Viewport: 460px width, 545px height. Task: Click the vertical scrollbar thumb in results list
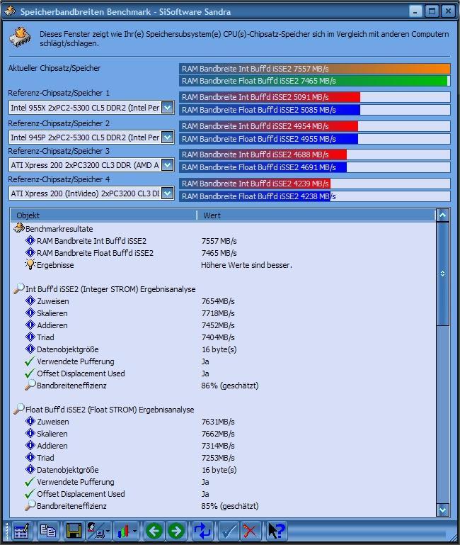tap(442, 274)
